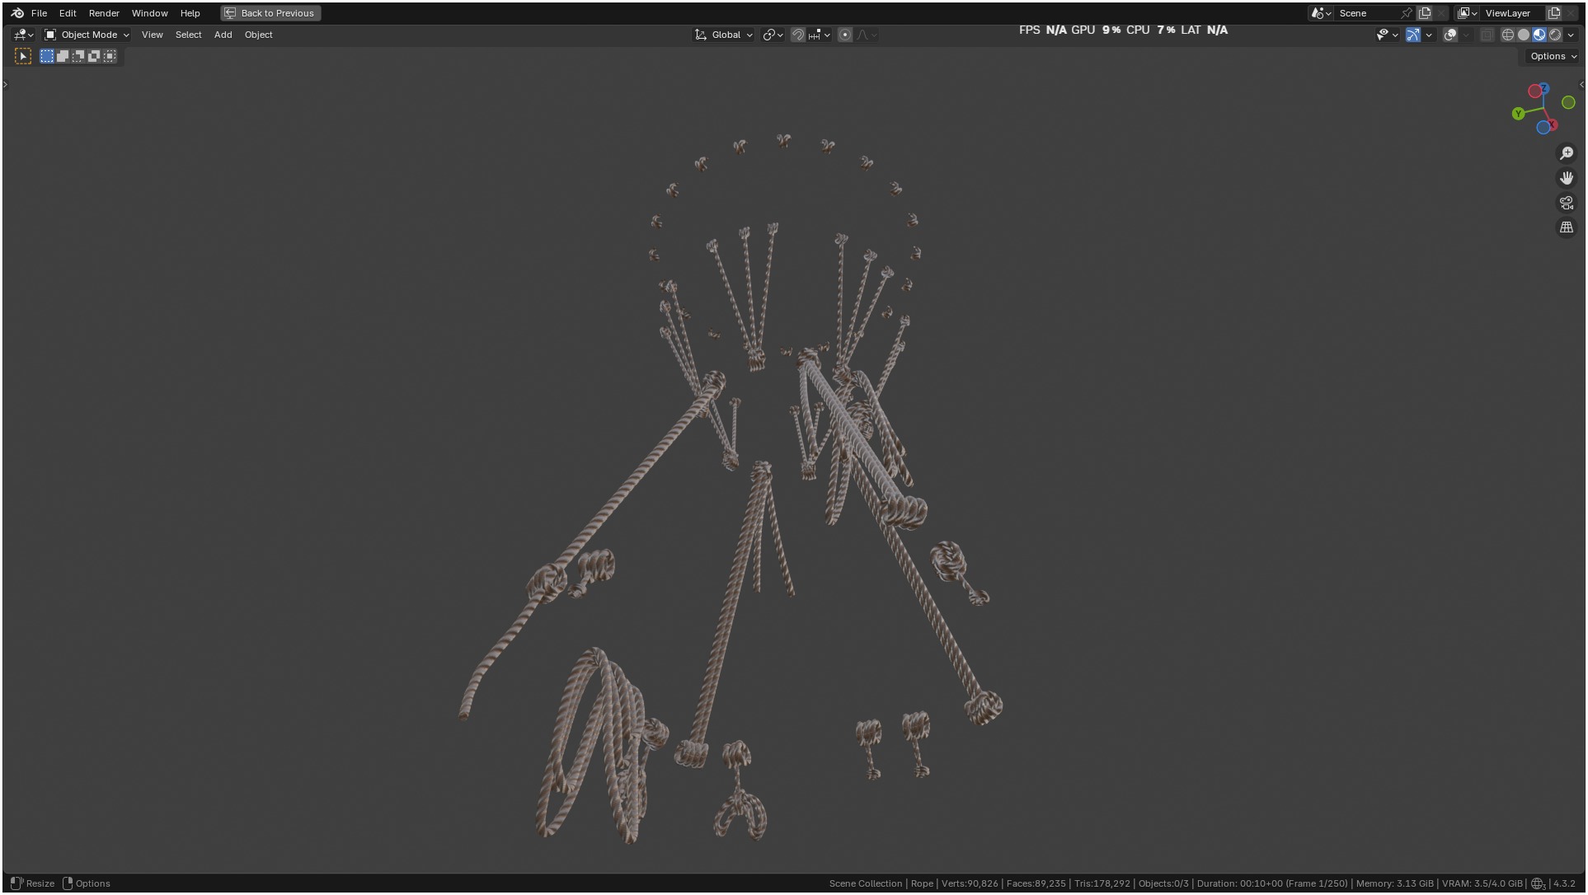Click the ViewLayer name field
The width and height of the screenshot is (1588, 895).
pos(1512,13)
